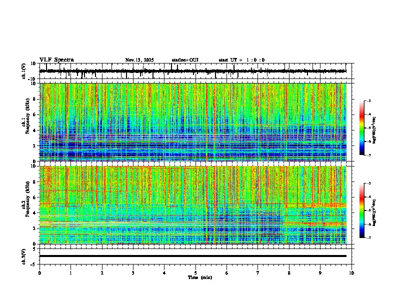Viewport: 396px width, 306px height.
Task: Click the "-4" label on ch.1 color bar
Action: (368, 114)
